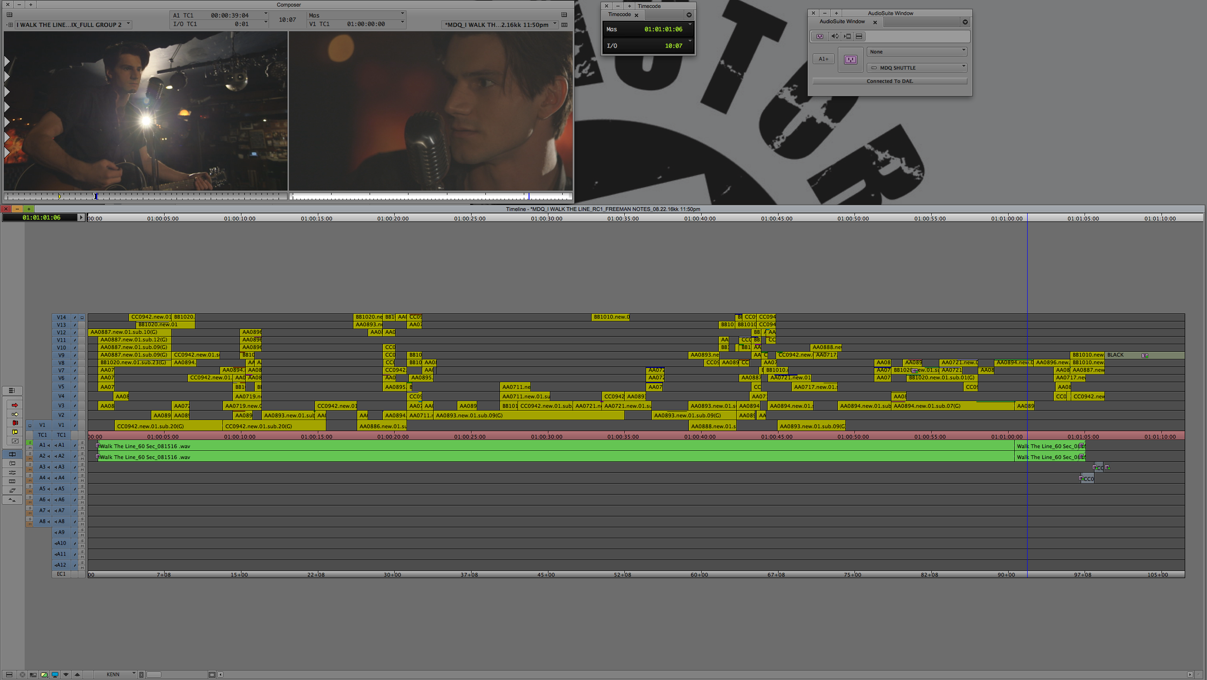This screenshot has width=1207, height=680.
Task: Click the source monitor position bar
Action: [145, 196]
